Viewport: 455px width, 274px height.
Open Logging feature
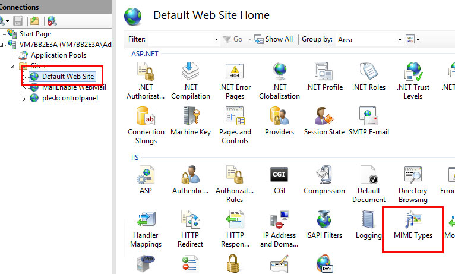point(368,225)
